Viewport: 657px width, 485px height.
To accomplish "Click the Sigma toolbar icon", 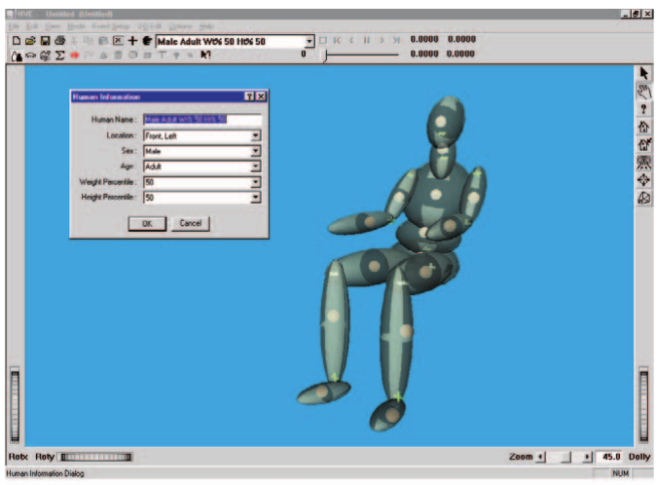I will tap(60, 55).
